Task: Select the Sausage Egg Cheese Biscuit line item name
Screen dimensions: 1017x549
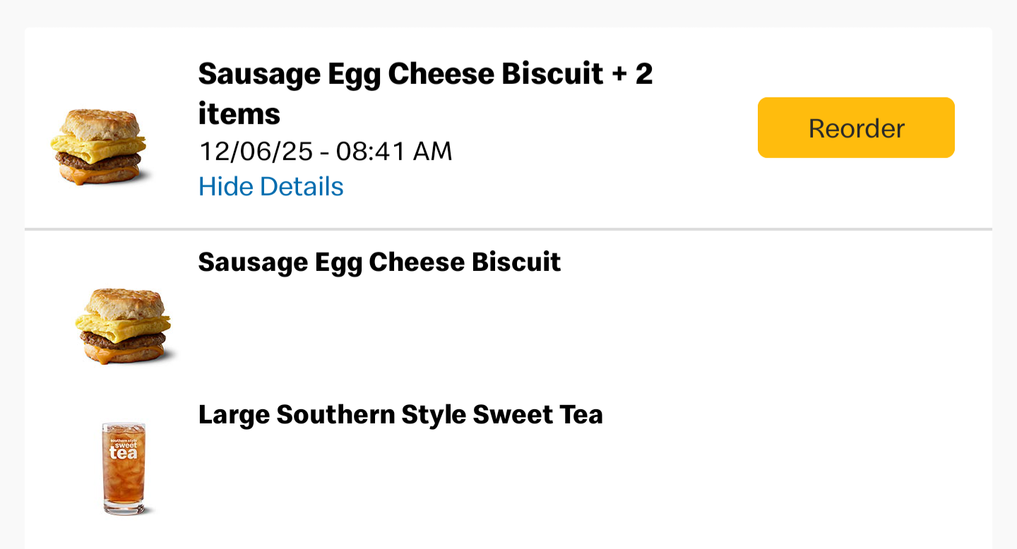Action: point(379,262)
